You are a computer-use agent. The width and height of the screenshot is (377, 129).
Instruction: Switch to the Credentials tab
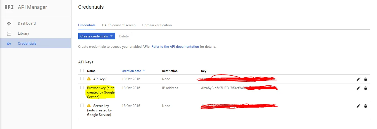pyautogui.click(x=87, y=25)
